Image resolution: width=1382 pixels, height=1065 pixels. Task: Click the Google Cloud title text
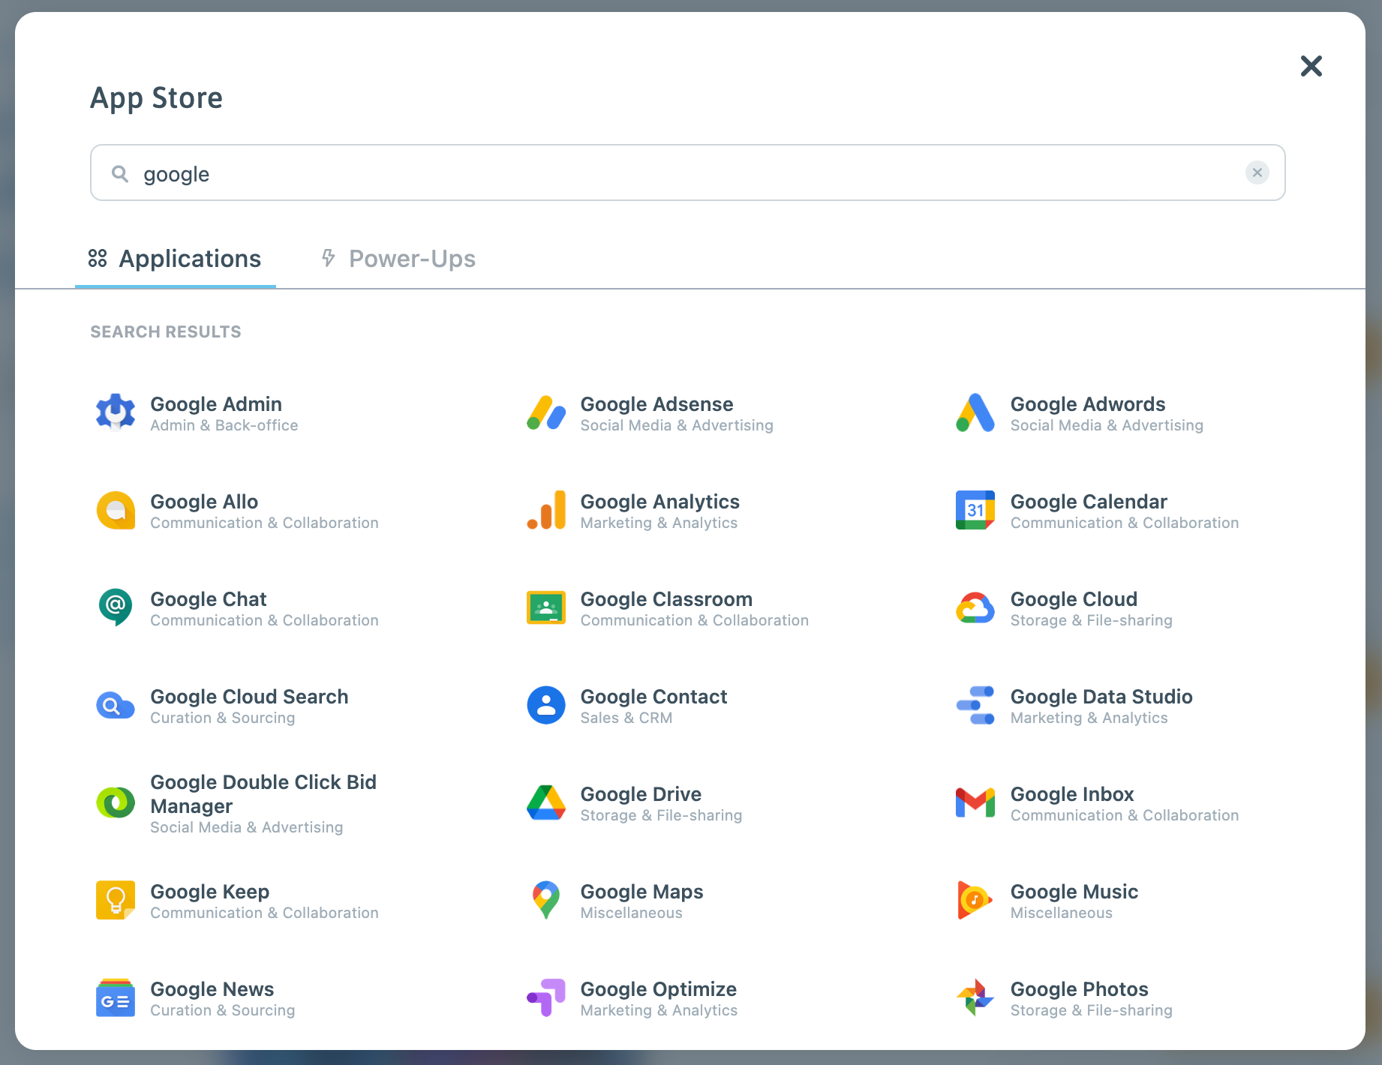1074,599
